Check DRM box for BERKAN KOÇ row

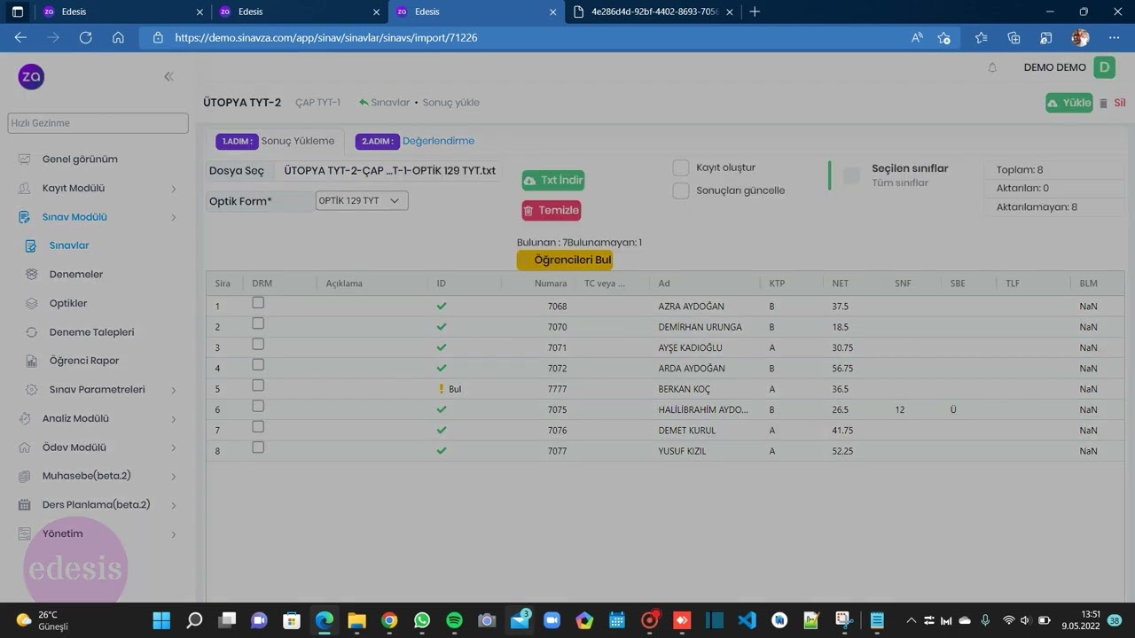pos(258,385)
